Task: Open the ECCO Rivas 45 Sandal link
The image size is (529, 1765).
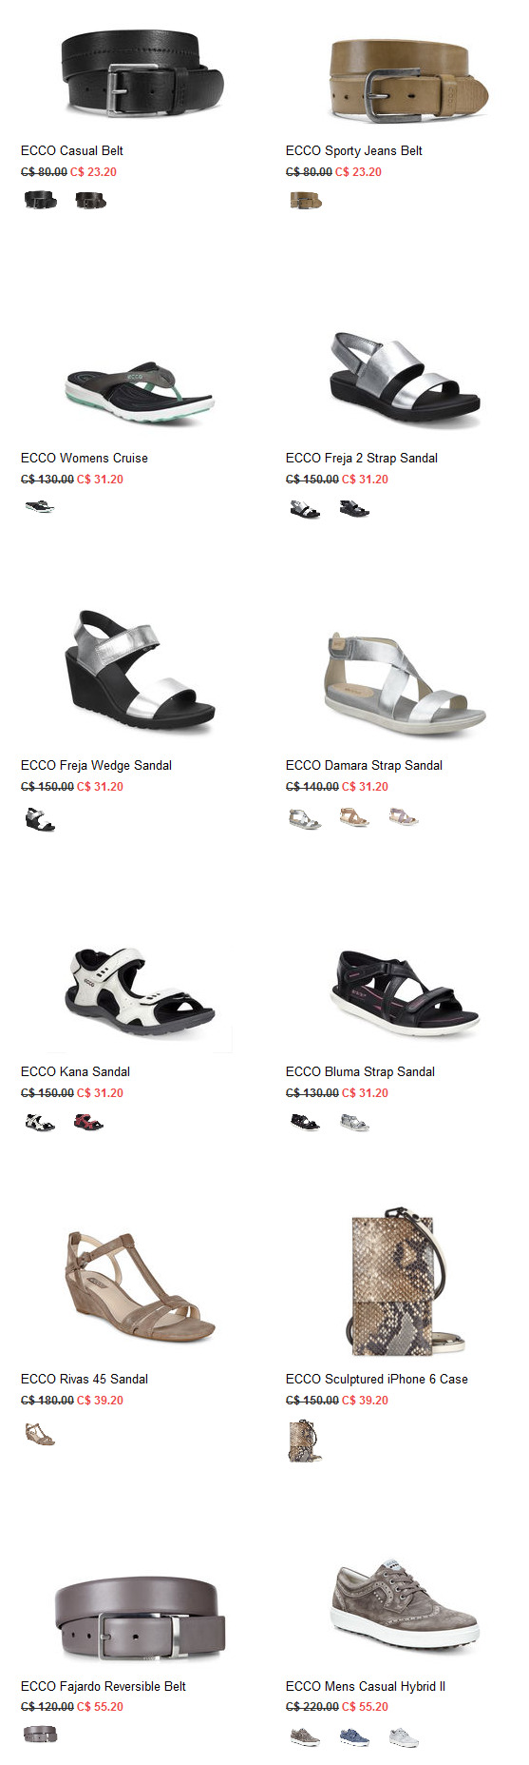Action: pyautogui.click(x=85, y=1379)
